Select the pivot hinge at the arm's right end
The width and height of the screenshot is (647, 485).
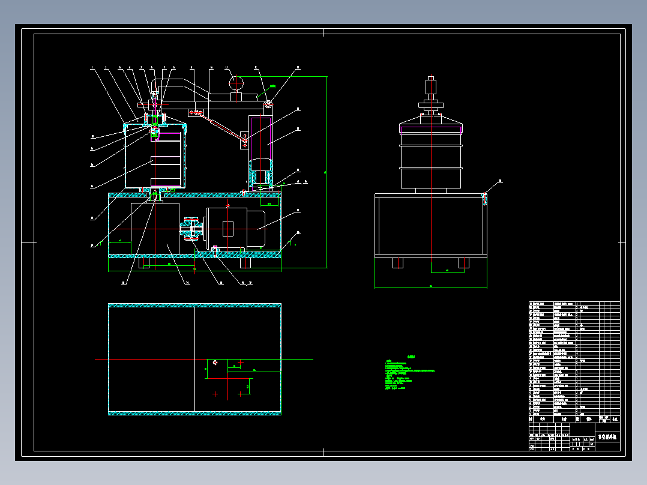pos(268,104)
